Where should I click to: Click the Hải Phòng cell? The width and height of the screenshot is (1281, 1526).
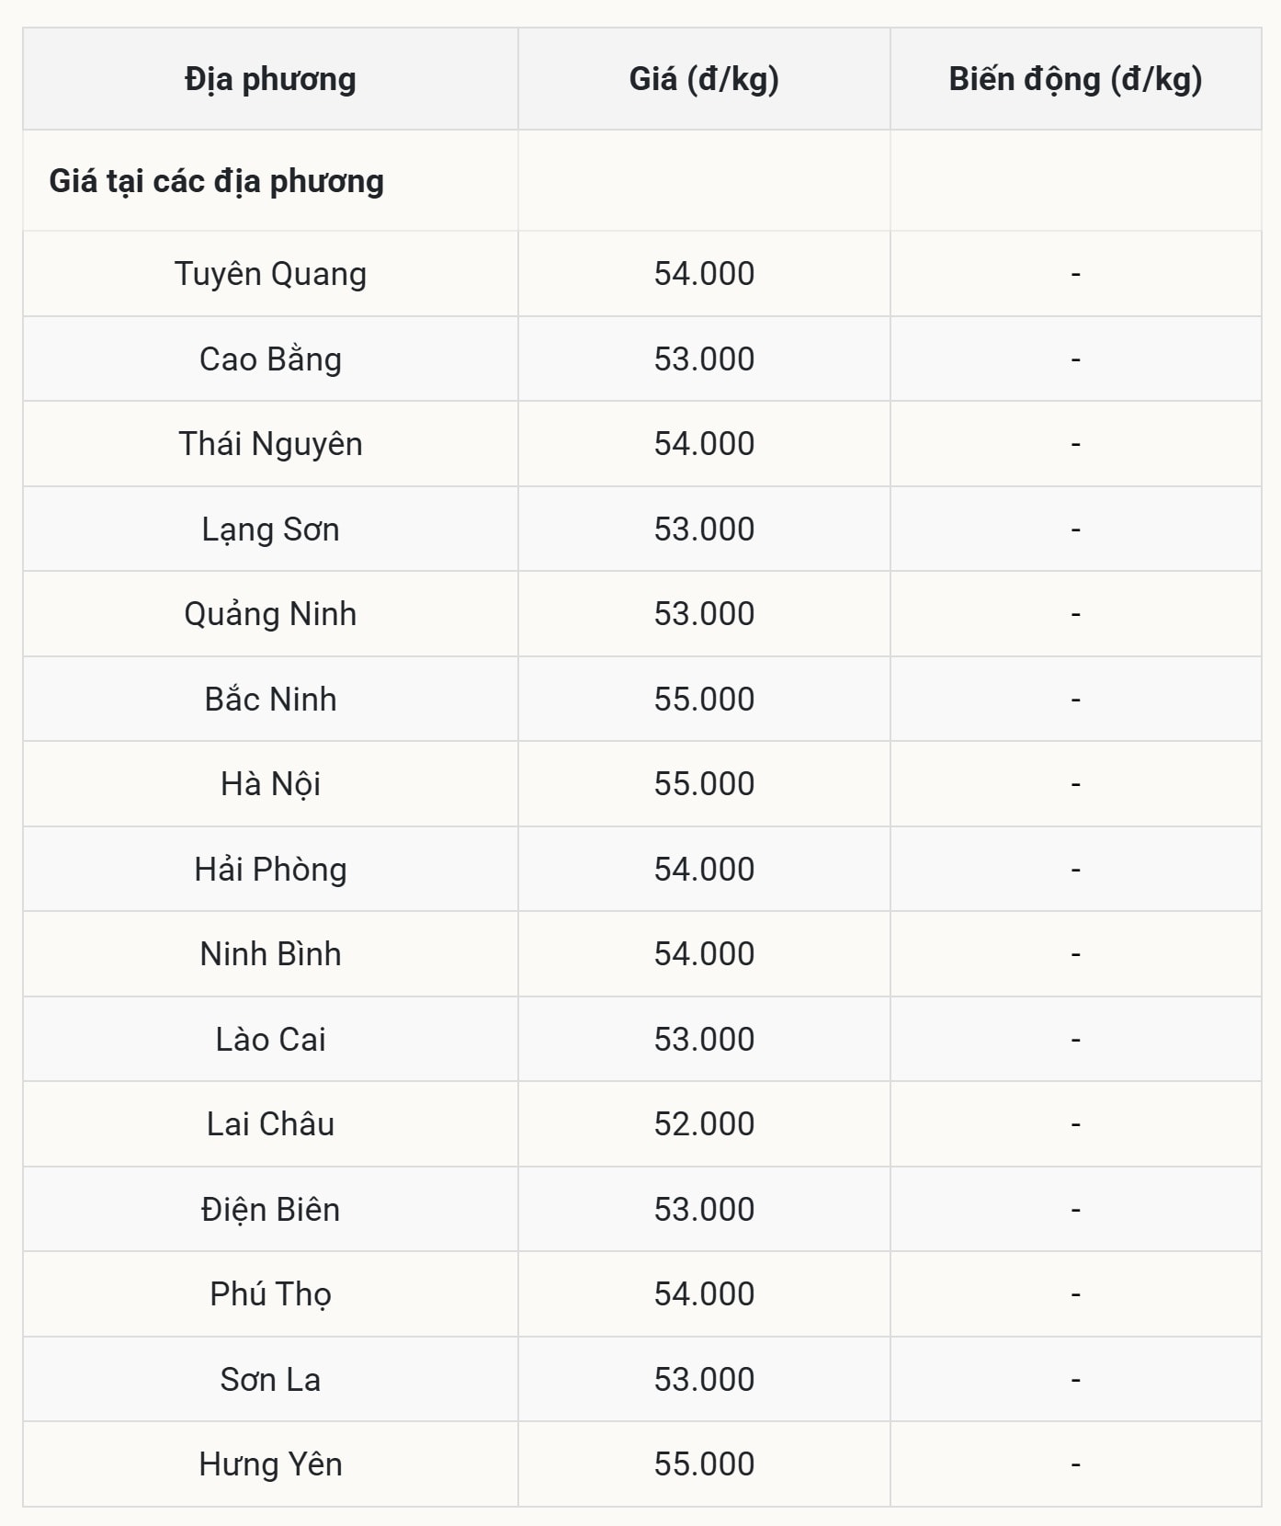(x=270, y=870)
